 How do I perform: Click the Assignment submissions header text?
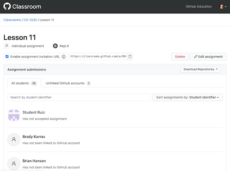pyautogui.click(x=27, y=70)
